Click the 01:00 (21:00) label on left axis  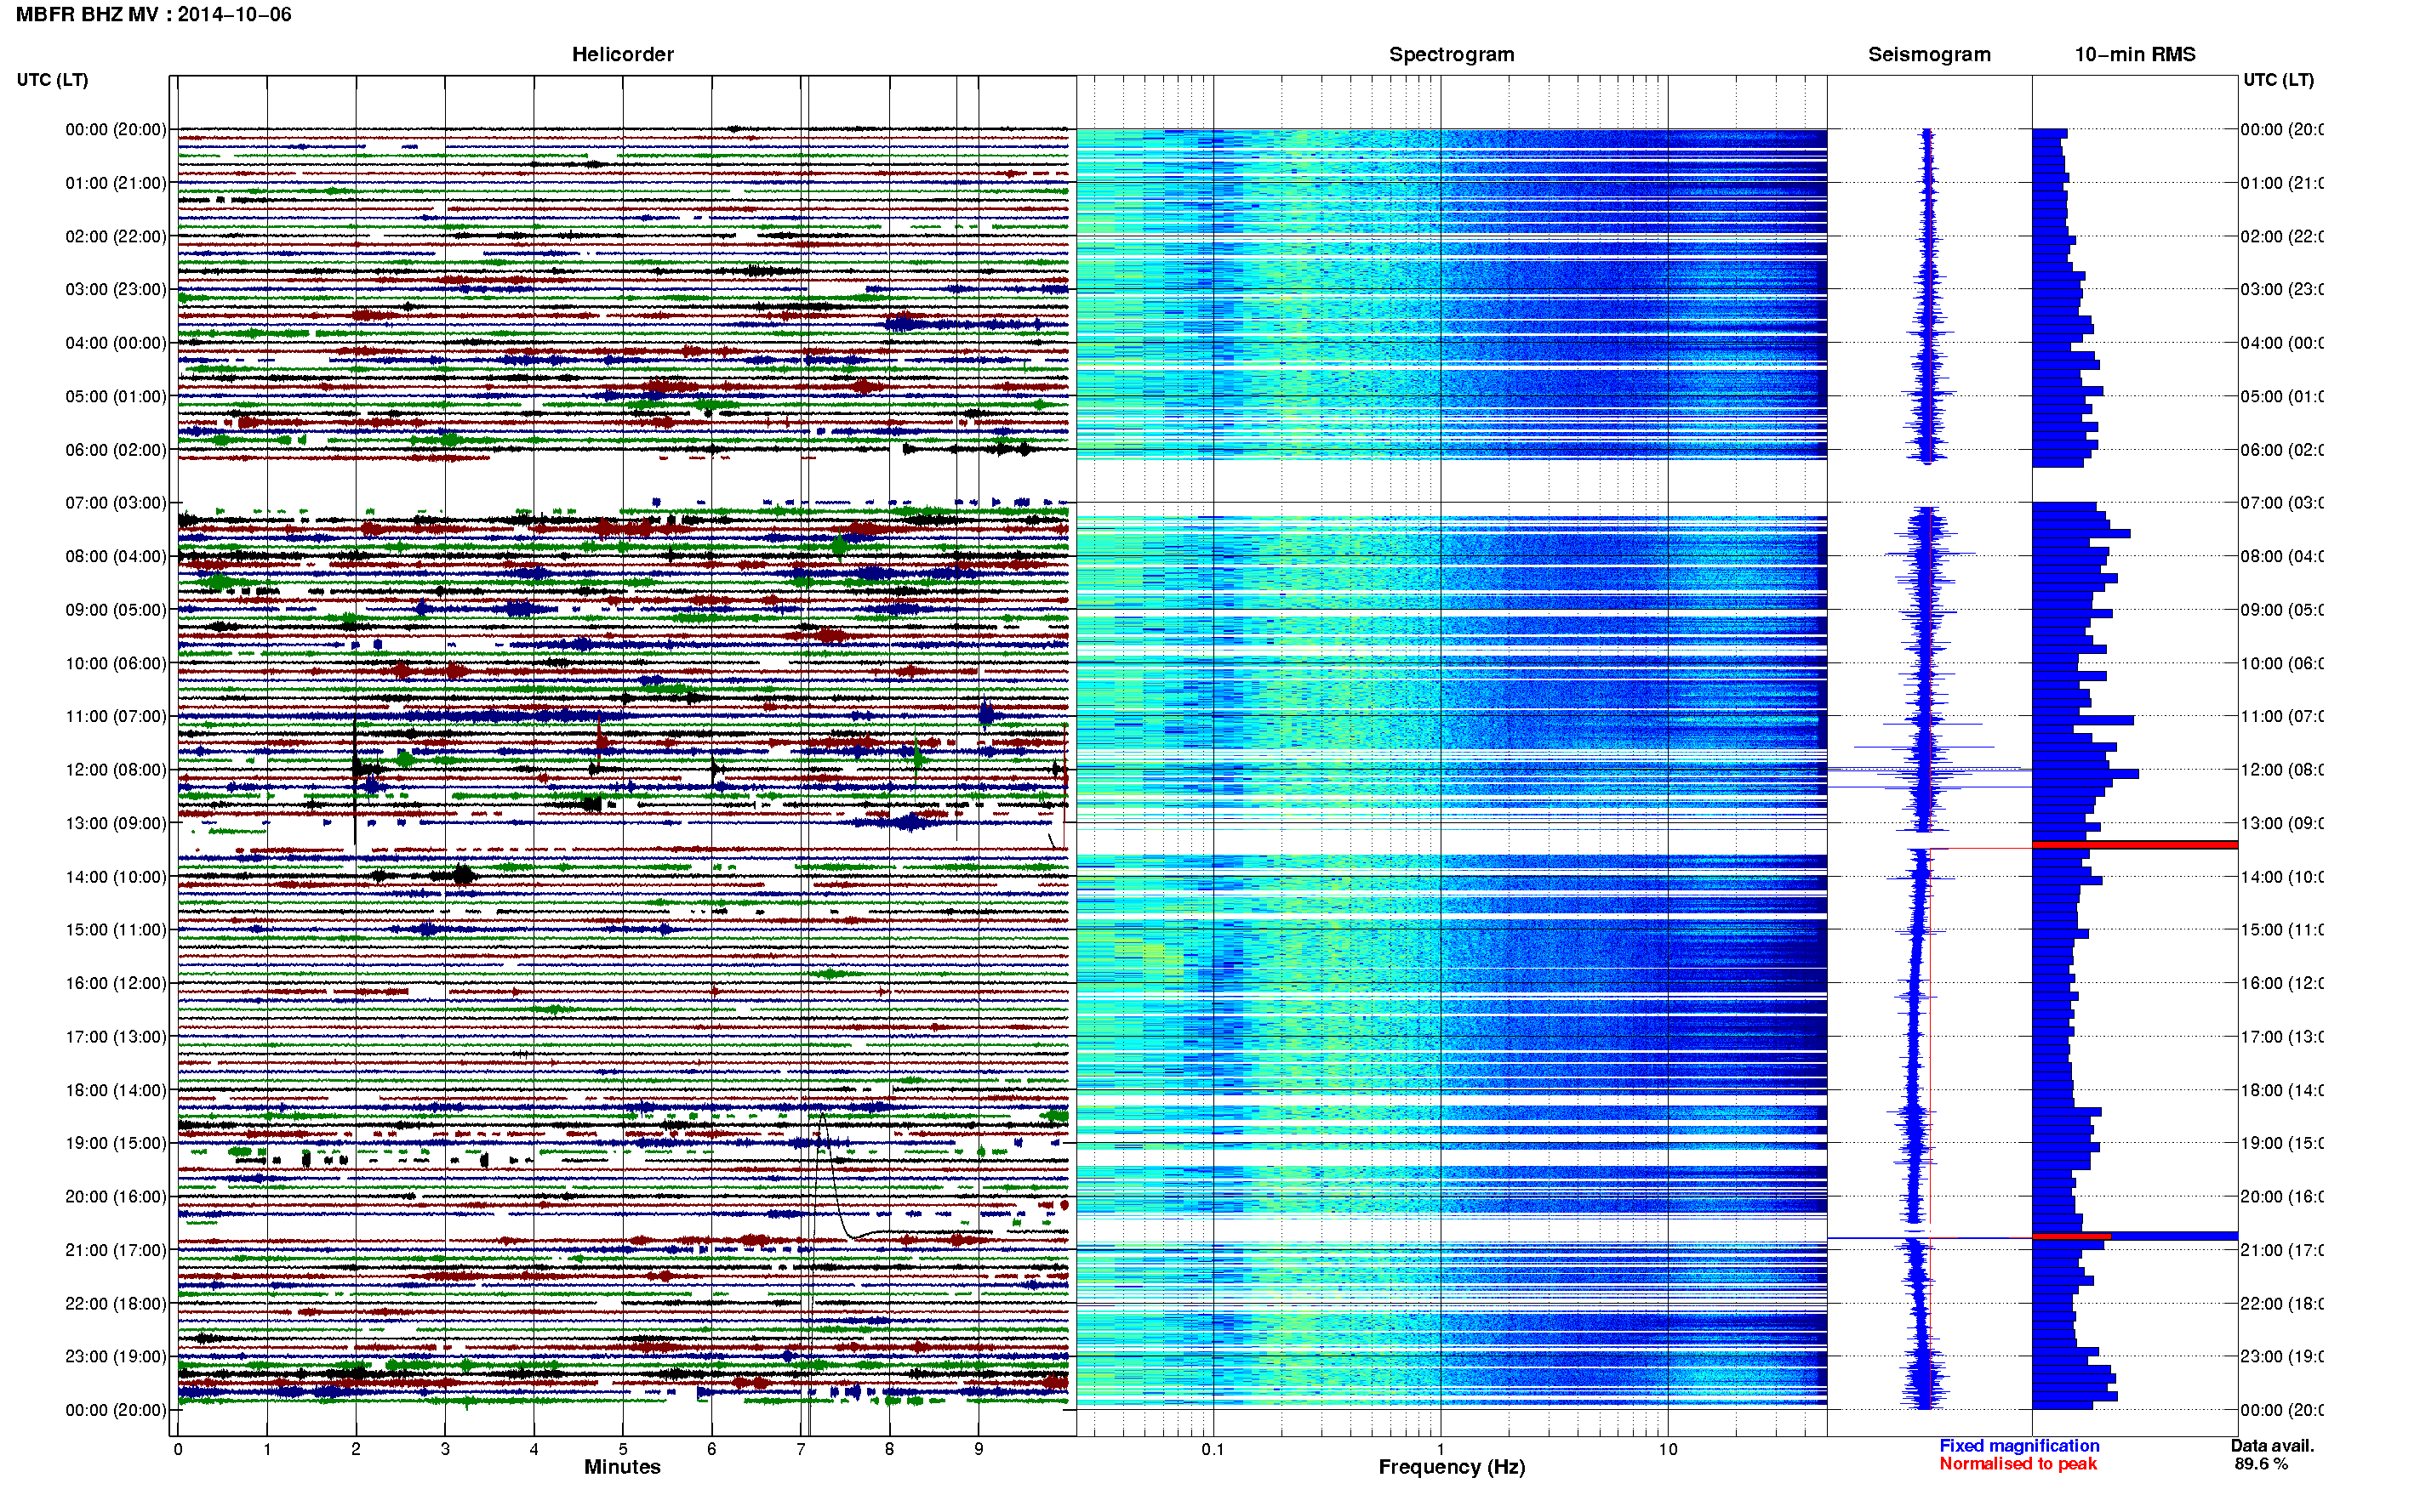click(116, 183)
